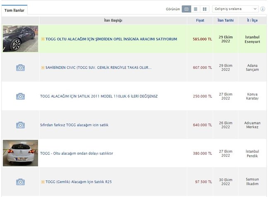Viewport: 269px width, 197px height.
Task: Click camera placeholder of Civic listing
Action: pyautogui.click(x=20, y=67)
